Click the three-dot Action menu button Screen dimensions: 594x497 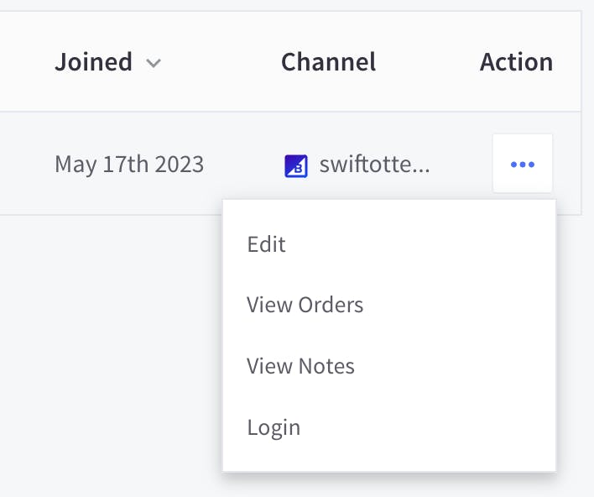522,164
